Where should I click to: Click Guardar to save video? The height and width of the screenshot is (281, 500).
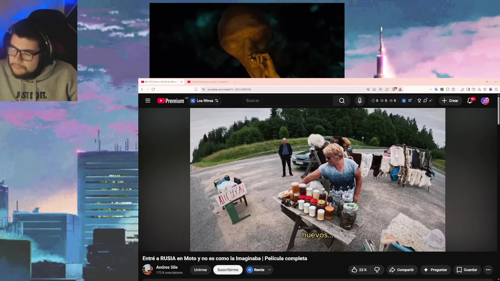467,270
